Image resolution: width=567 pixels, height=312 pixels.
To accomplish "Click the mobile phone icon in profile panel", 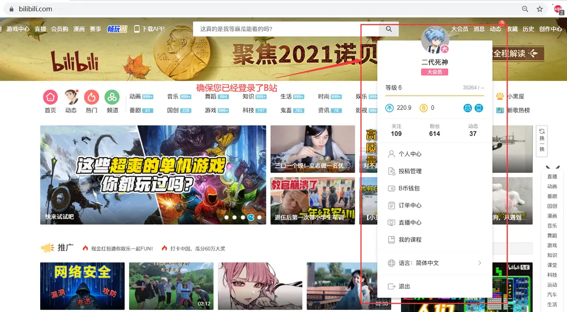I will 479,108.
